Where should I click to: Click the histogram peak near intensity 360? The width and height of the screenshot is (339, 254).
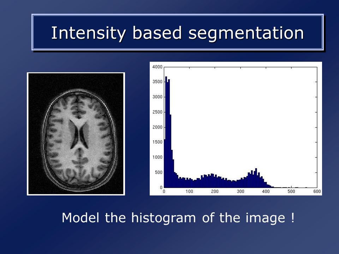[x=256, y=178]
